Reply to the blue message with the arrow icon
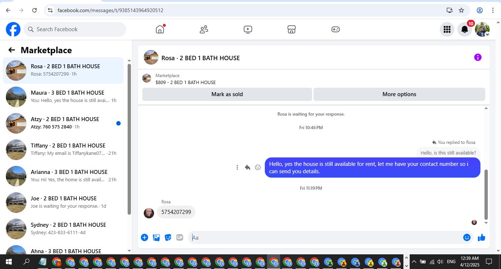 pyautogui.click(x=248, y=167)
